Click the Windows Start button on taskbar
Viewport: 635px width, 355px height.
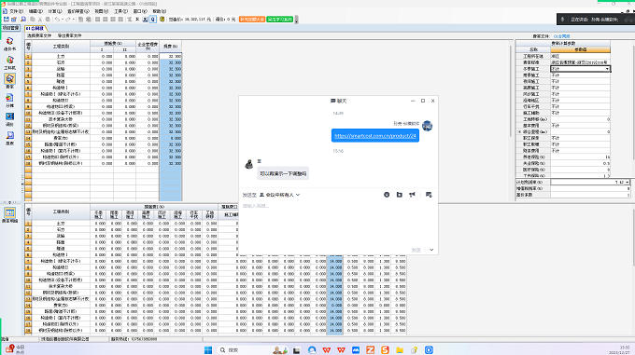click(x=208, y=349)
